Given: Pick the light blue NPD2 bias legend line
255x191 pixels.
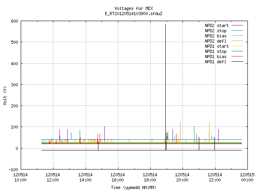Looking at the screenshot, I should pyautogui.click(x=237, y=36).
